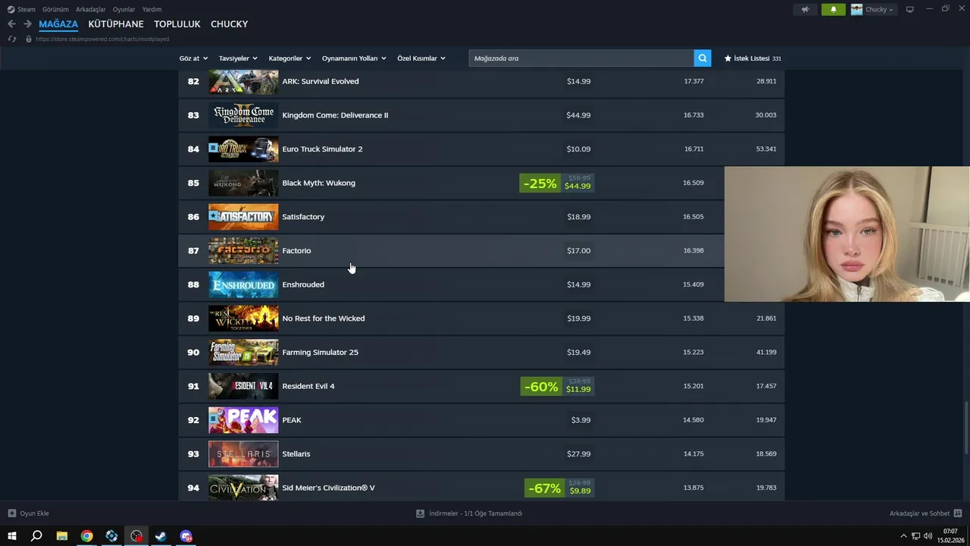
Task: Open the Farming Simulator 25 title
Action: click(x=320, y=352)
